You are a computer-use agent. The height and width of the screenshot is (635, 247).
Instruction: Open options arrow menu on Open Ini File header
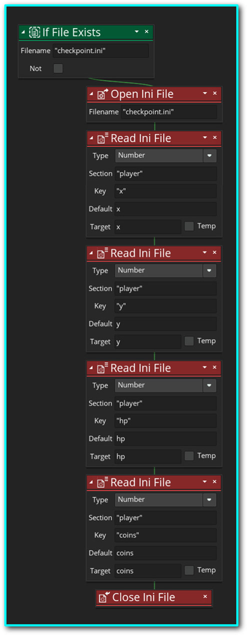tap(204, 93)
